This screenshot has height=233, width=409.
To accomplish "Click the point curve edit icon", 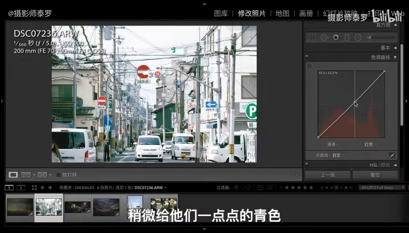I will pyautogui.click(x=392, y=155).
